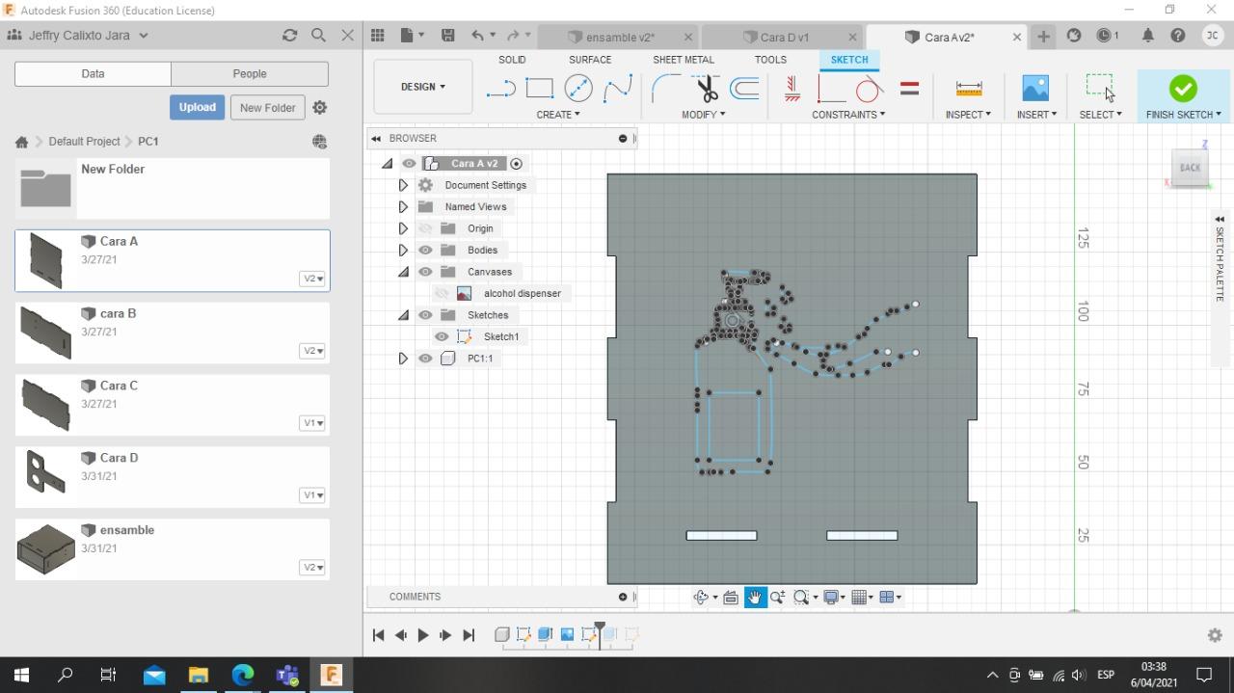Open the data panel grid icon
The height and width of the screenshot is (693, 1234).
pyautogui.click(x=378, y=36)
